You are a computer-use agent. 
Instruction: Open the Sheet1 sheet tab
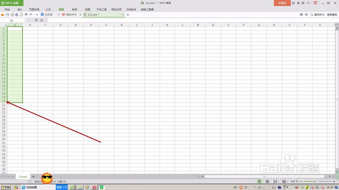pyautogui.click(x=23, y=176)
